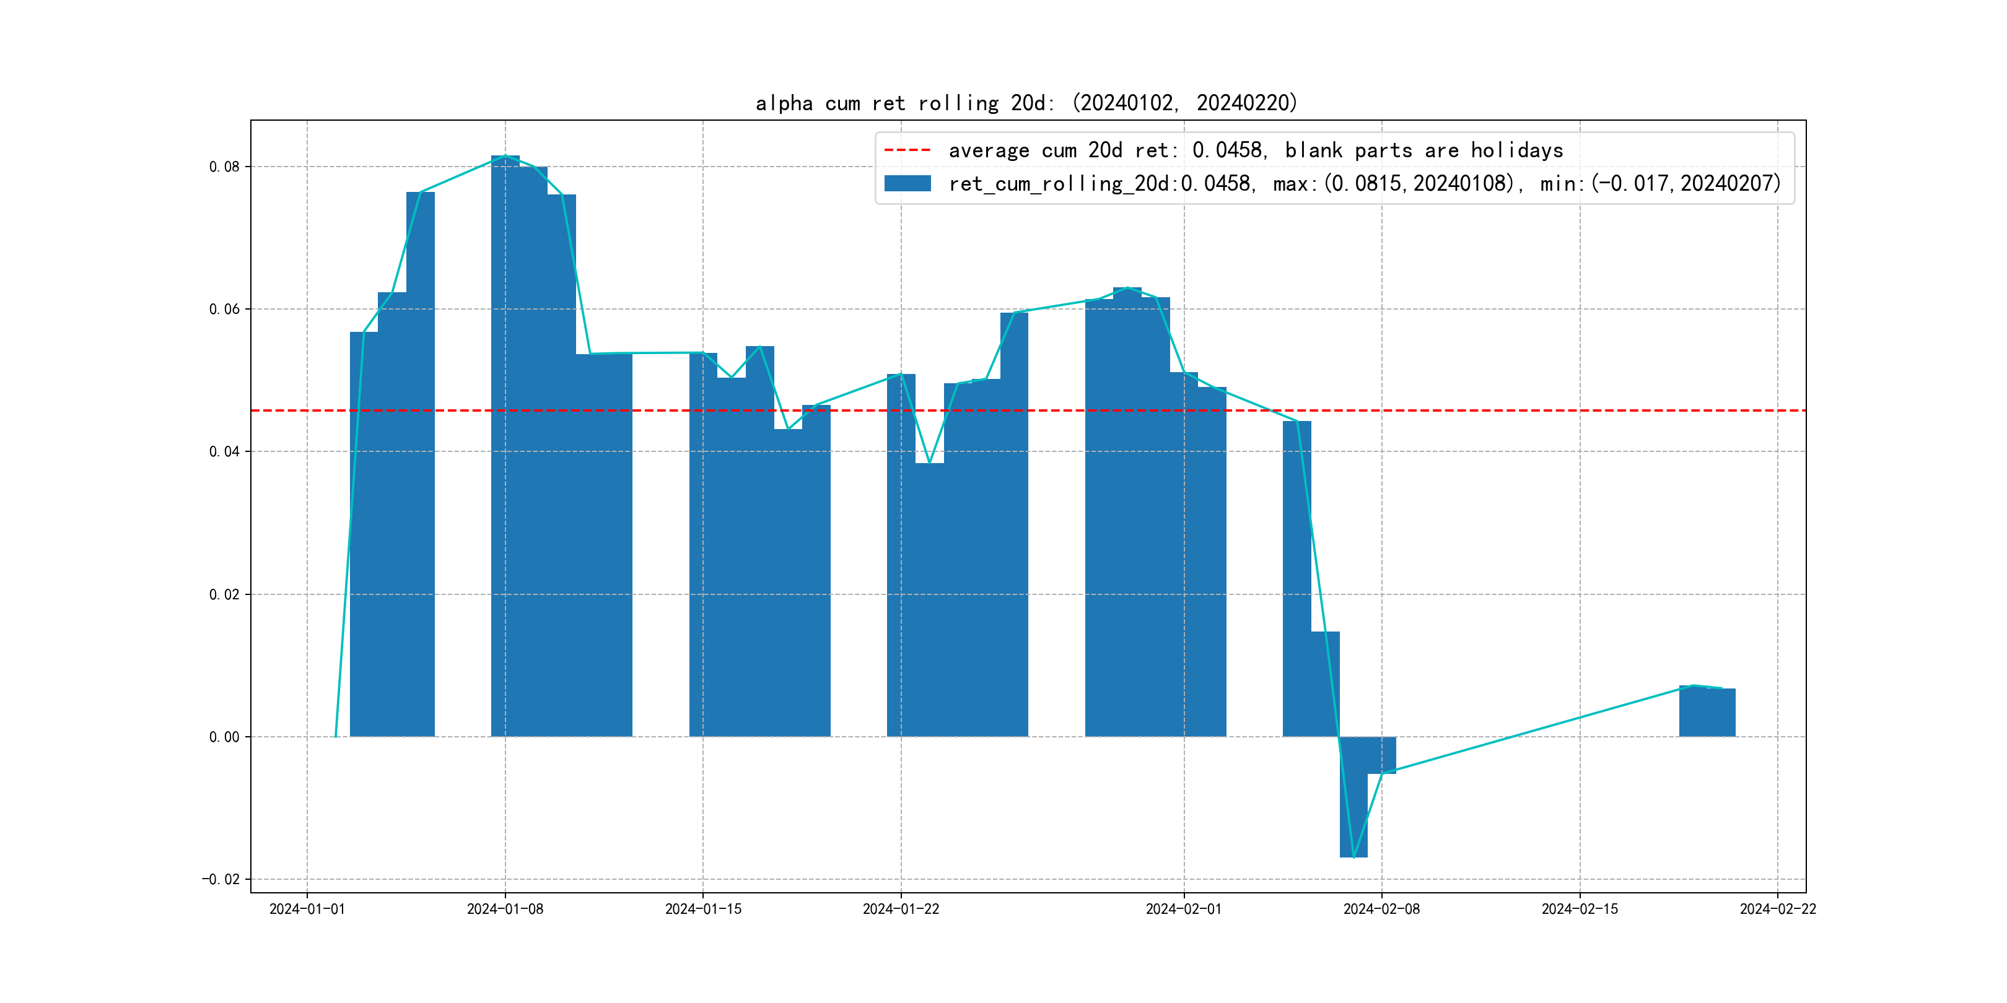Screen dimensions: 2007x1003
Task: Click the red dashed legend line sample
Action: tap(907, 150)
